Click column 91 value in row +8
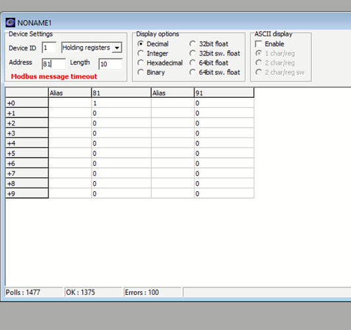This screenshot has height=330, width=351. [224, 183]
